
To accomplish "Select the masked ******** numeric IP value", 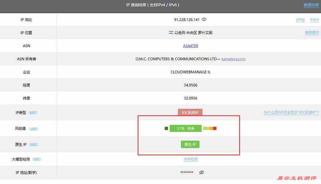I will click(x=187, y=172).
